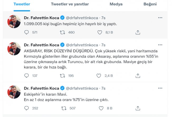This screenshot has height=117, width=172.
Task: Retweet the Aksaray tweet with 195 retweets
Action: [63, 76]
